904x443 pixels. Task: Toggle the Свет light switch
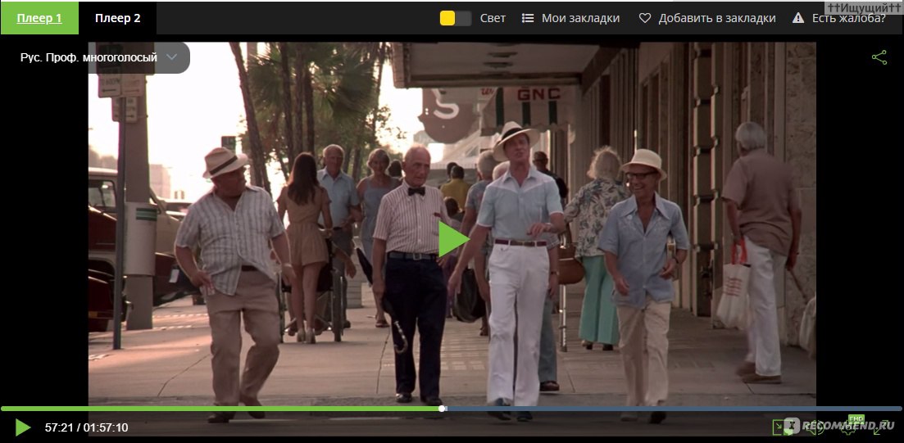tap(456, 19)
